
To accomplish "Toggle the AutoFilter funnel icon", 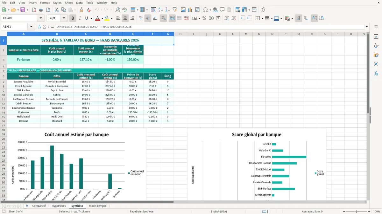I will click(174, 10).
